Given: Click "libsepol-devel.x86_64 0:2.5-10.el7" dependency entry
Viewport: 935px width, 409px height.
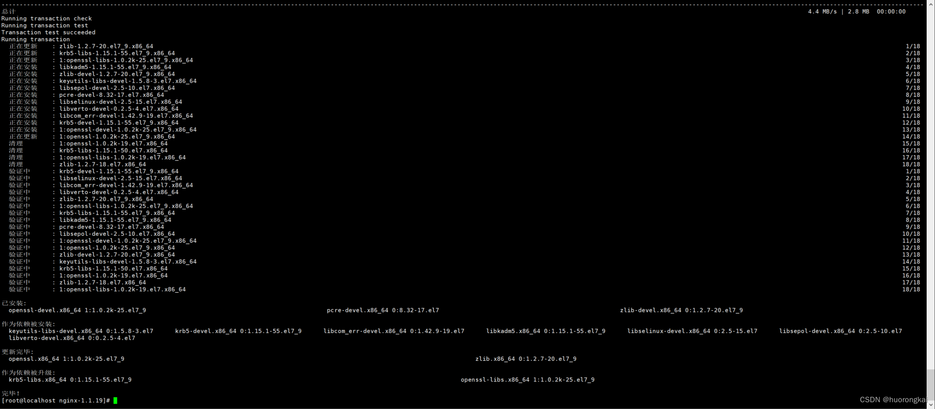Looking at the screenshot, I should coord(841,331).
